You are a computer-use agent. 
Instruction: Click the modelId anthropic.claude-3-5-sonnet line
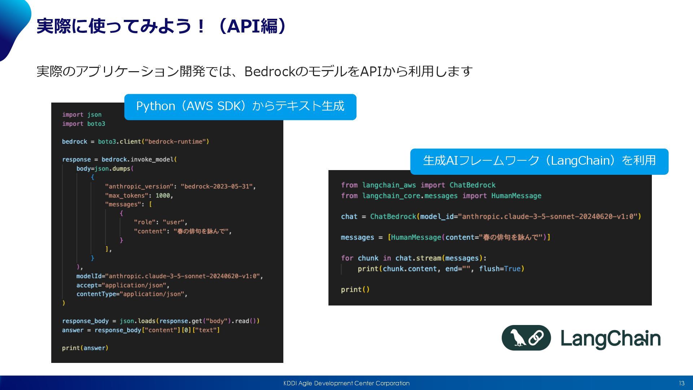point(169,276)
